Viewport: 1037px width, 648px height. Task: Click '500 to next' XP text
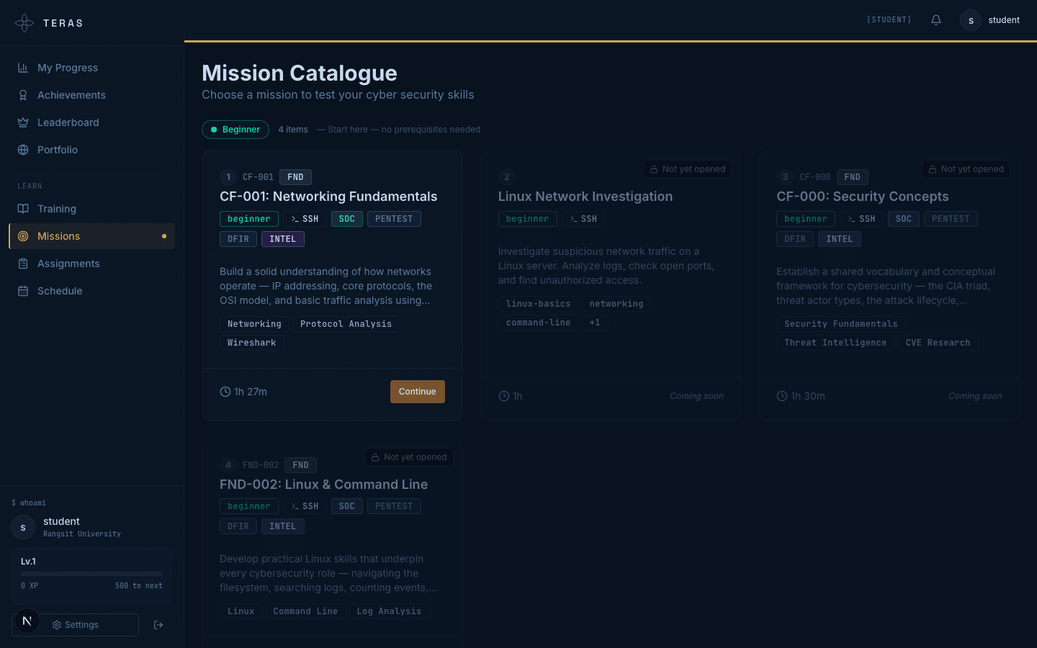[x=139, y=586]
